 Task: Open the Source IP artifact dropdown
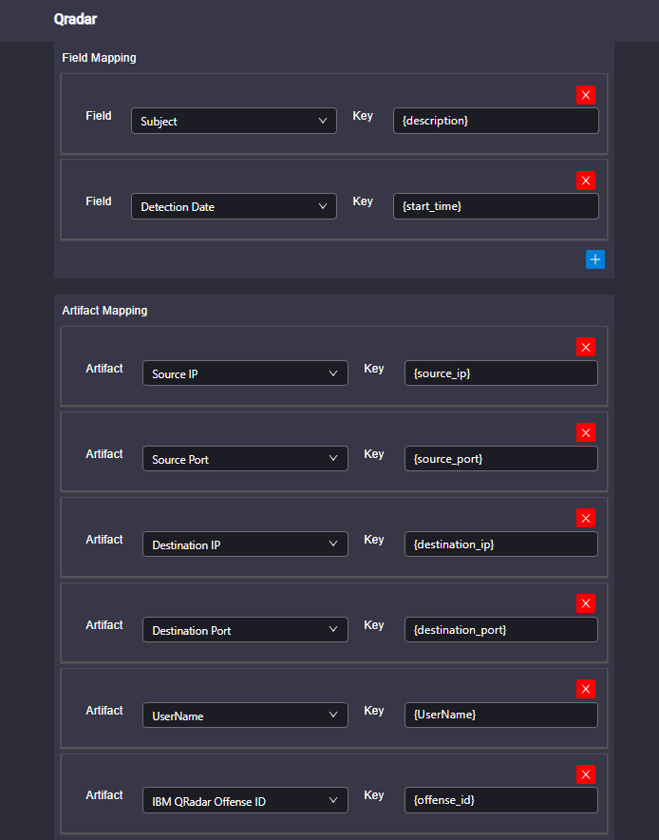245,373
